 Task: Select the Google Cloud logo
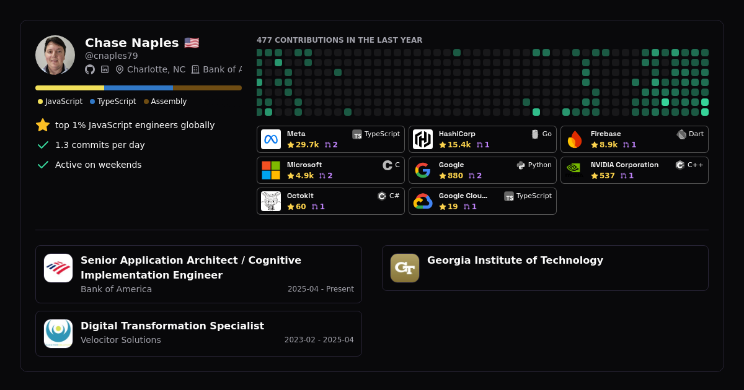423,201
